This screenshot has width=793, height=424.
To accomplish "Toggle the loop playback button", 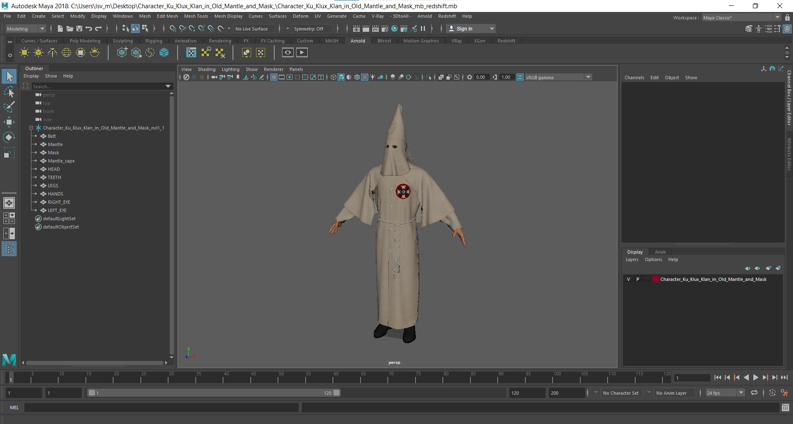I will click(754, 393).
